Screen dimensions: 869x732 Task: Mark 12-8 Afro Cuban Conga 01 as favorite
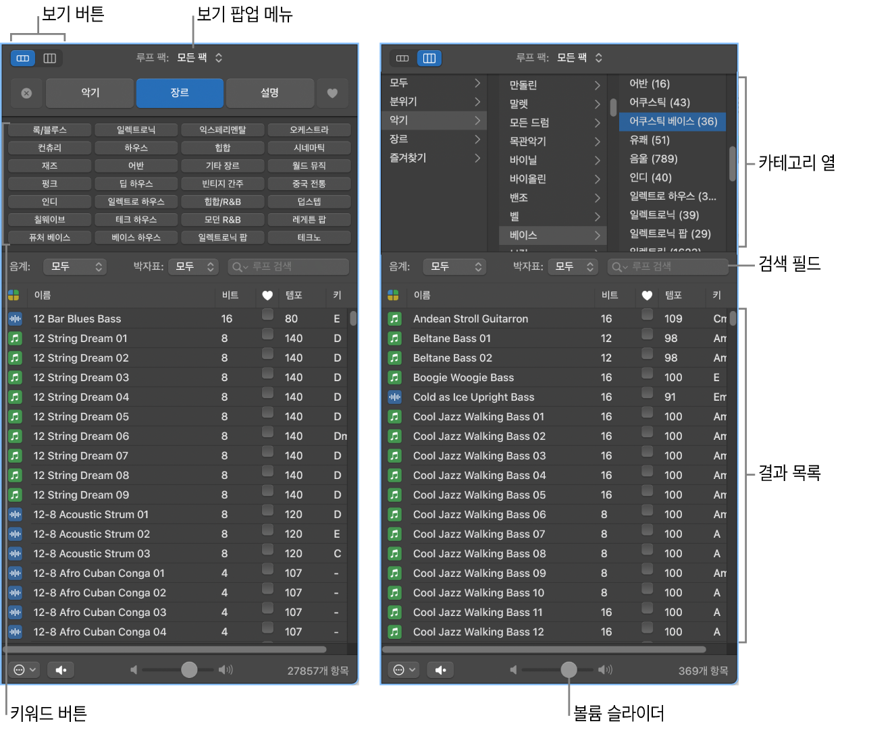coord(267,569)
